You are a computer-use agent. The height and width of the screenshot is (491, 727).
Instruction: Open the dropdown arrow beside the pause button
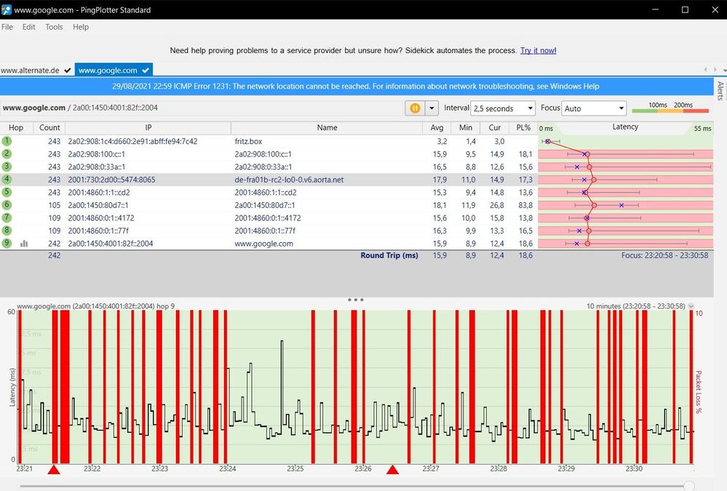pyautogui.click(x=432, y=108)
